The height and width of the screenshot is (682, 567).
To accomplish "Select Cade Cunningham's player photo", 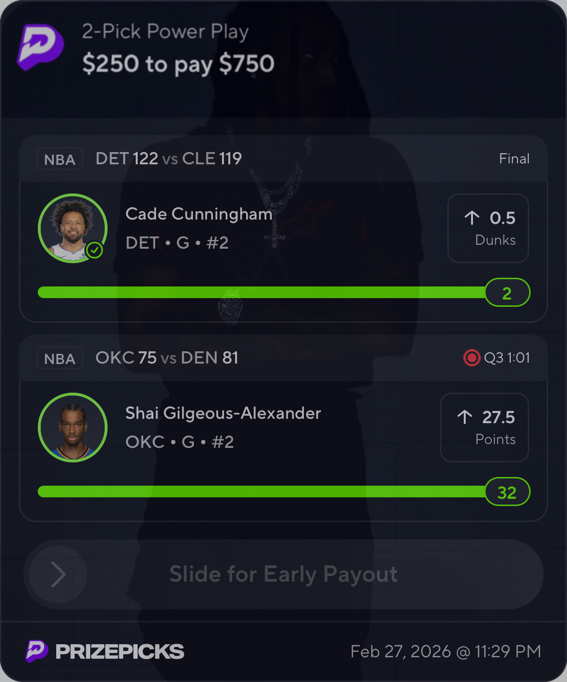I will coord(73,228).
